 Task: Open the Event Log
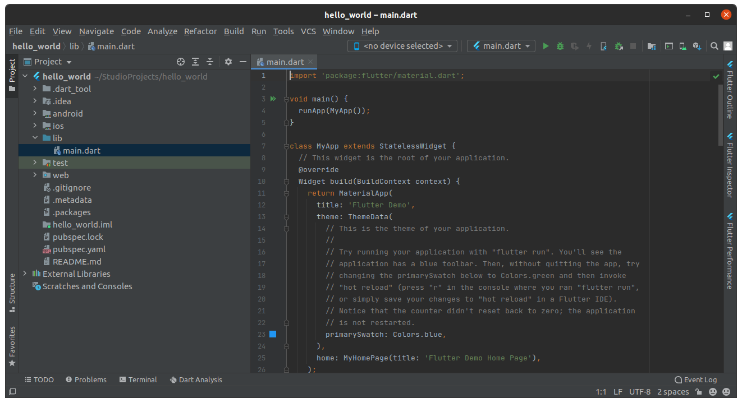tap(696, 379)
